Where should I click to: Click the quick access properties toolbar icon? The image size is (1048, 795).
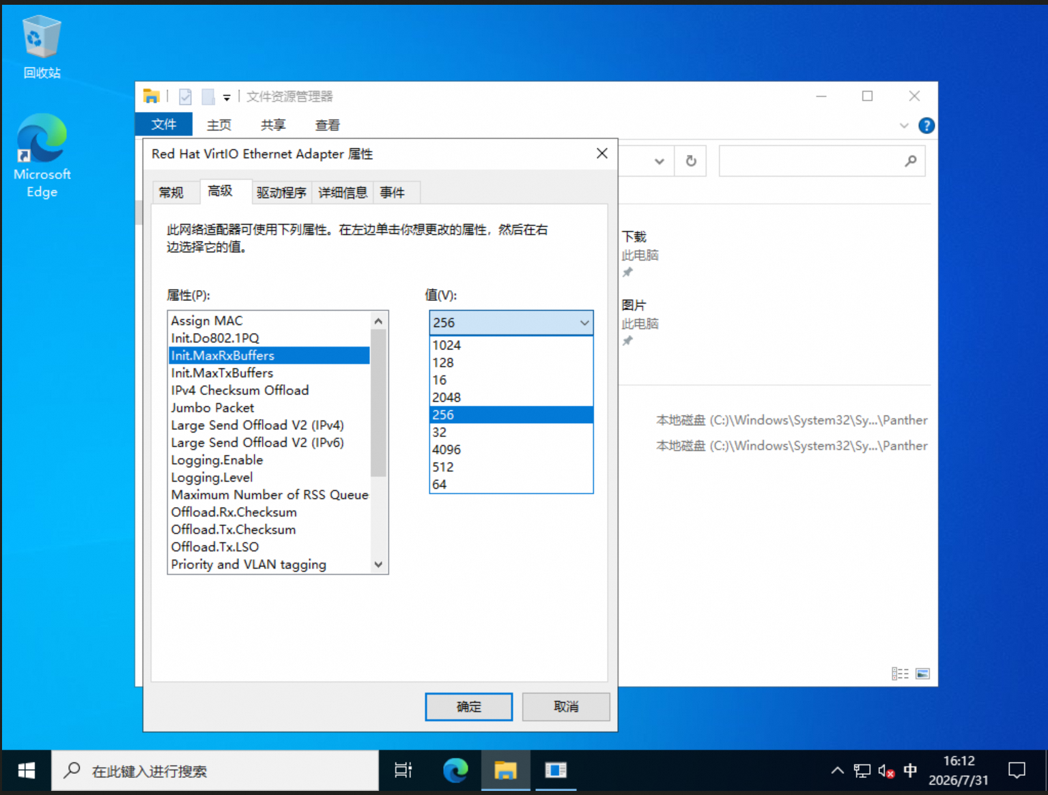pyautogui.click(x=185, y=96)
